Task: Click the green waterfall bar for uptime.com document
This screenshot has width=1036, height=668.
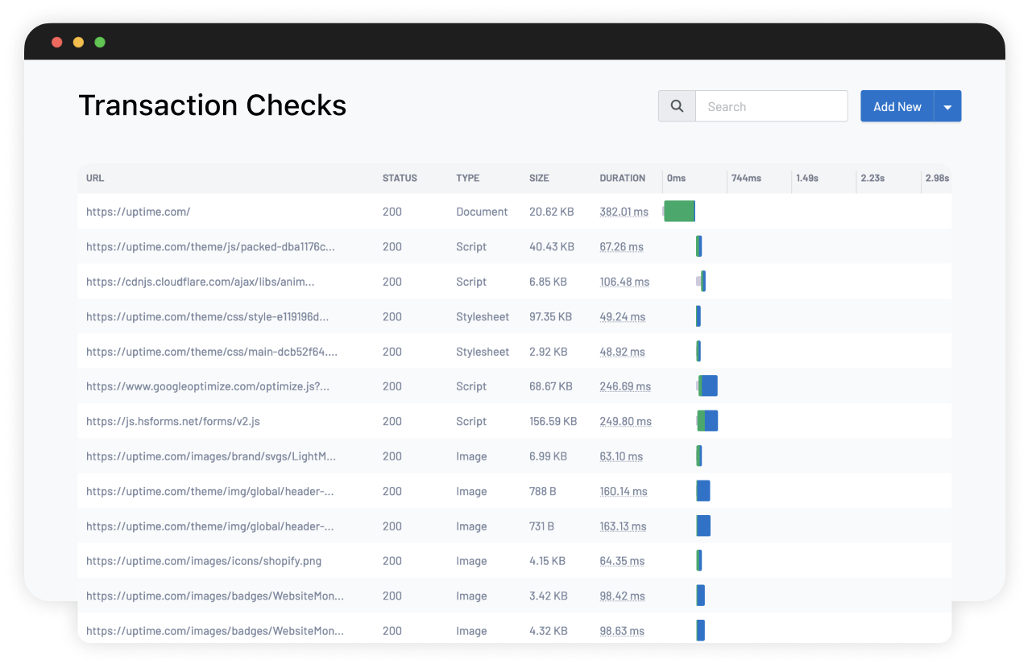Action: pos(679,212)
